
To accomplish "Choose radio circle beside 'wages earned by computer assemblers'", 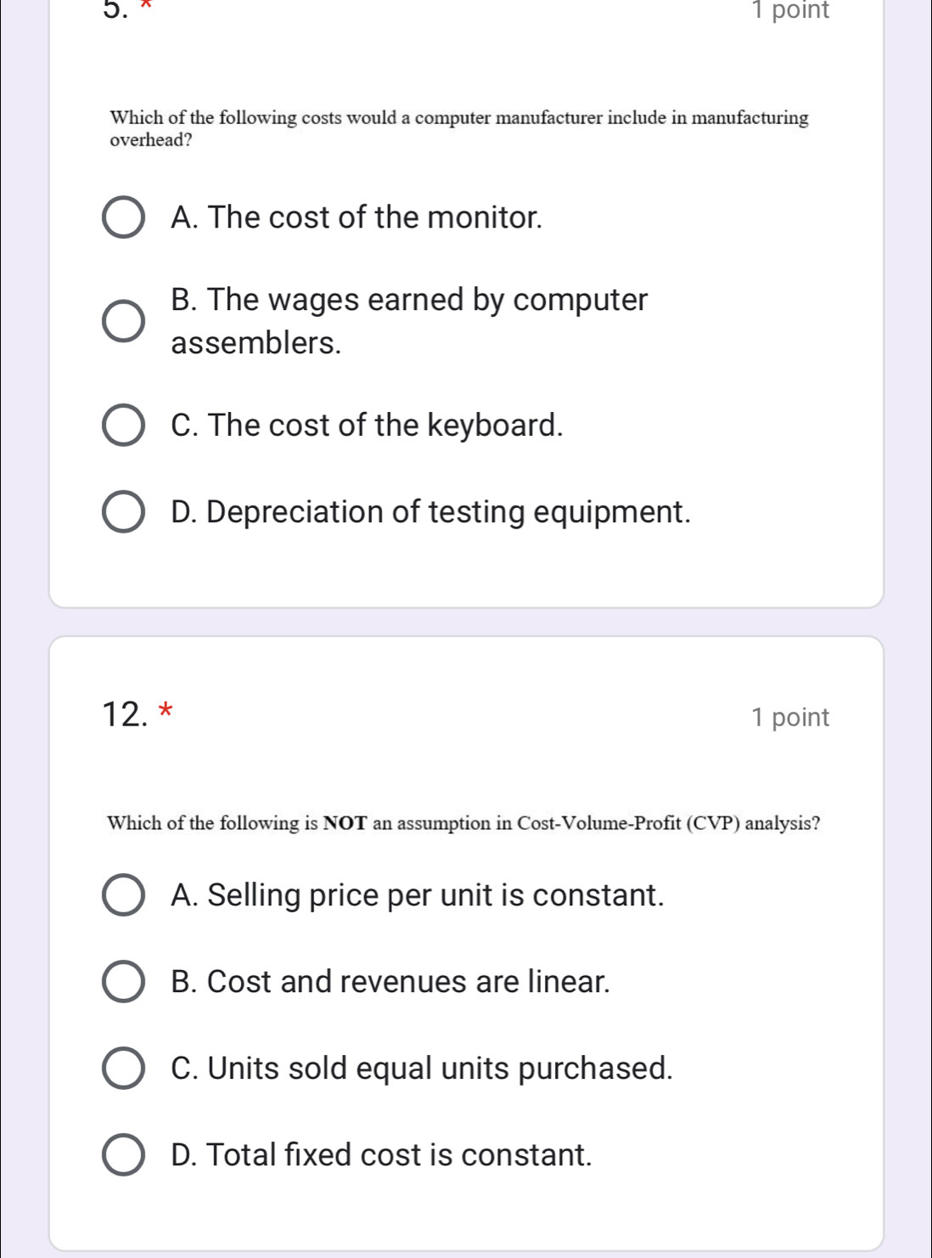I will tap(123, 321).
